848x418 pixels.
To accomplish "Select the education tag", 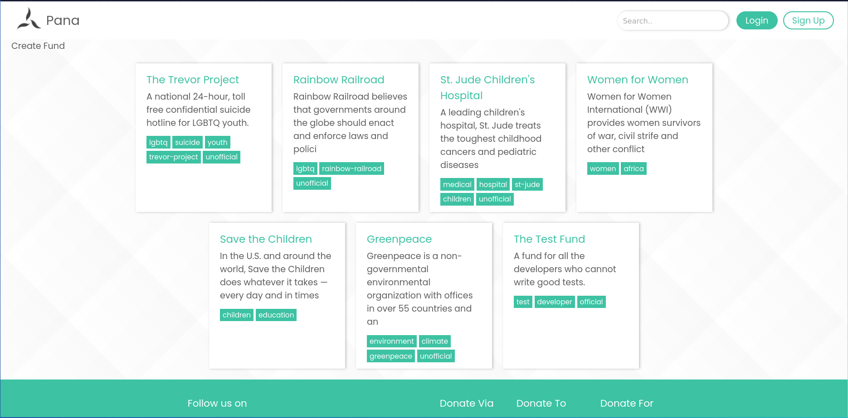I will [276, 315].
